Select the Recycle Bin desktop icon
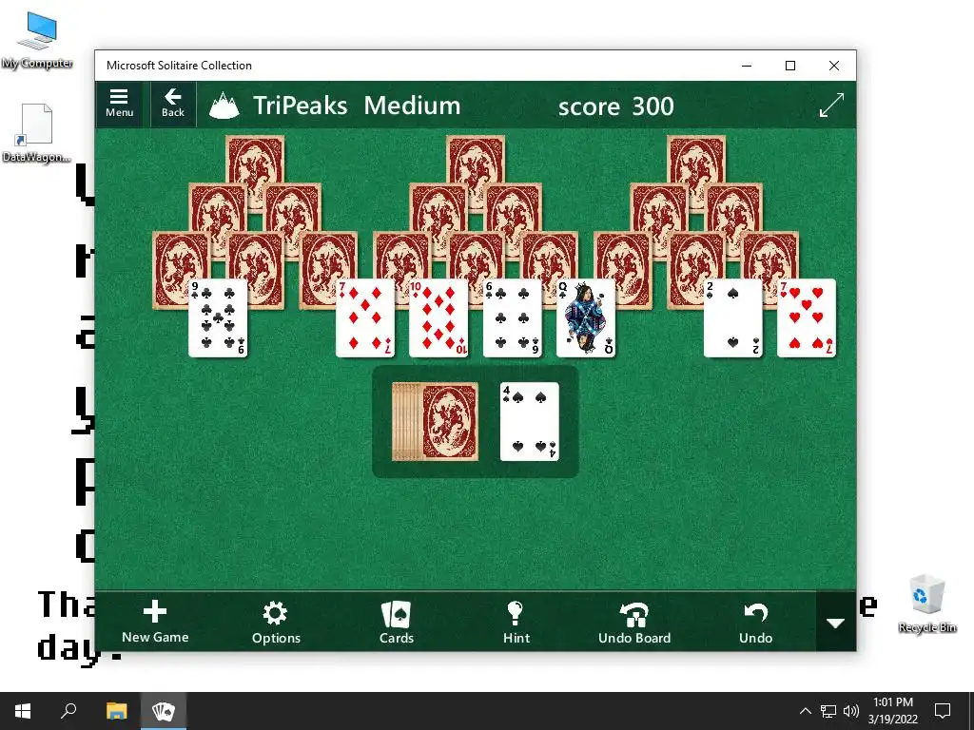Image resolution: width=974 pixels, height=730 pixels. [926, 604]
